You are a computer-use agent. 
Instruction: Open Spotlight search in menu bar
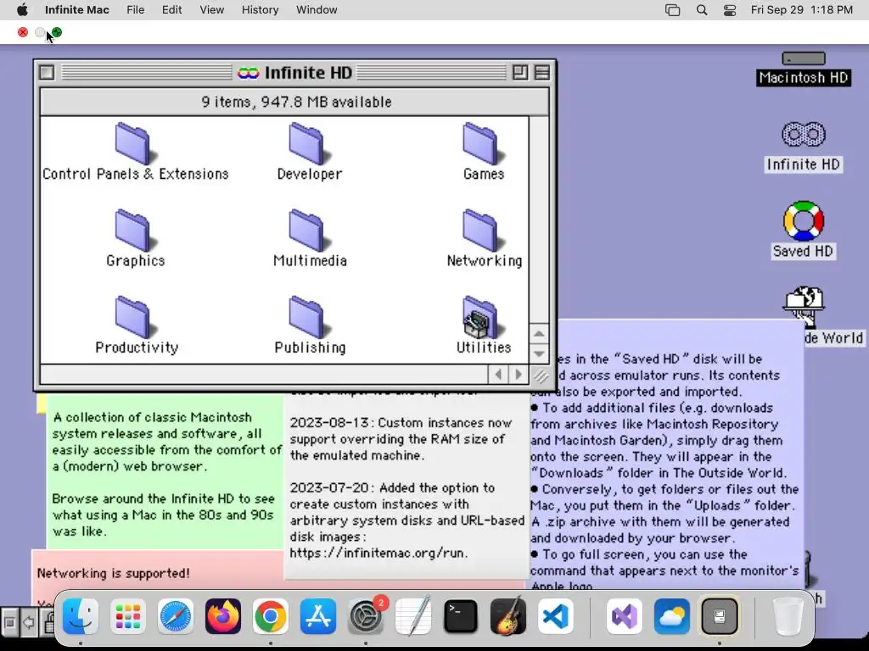[702, 10]
